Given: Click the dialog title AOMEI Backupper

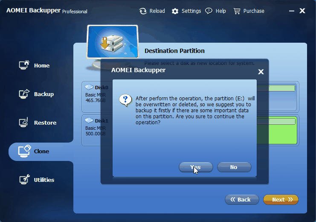Looking at the screenshot, I should (138, 70).
